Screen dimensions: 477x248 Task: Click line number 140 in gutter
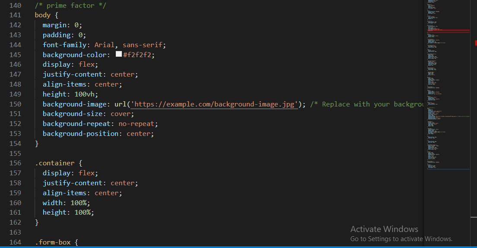(x=15, y=6)
